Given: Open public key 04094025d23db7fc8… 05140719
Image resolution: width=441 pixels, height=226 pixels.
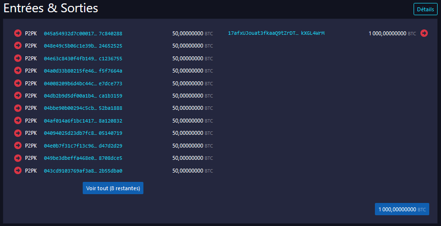Looking at the screenshot, I should click(x=83, y=133).
